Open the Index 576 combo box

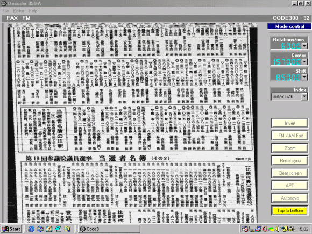click(x=289, y=97)
